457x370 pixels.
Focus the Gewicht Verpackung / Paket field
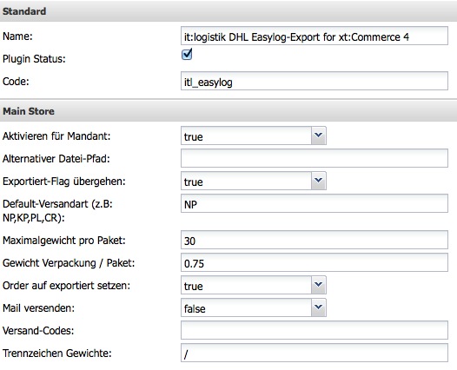coord(315,262)
